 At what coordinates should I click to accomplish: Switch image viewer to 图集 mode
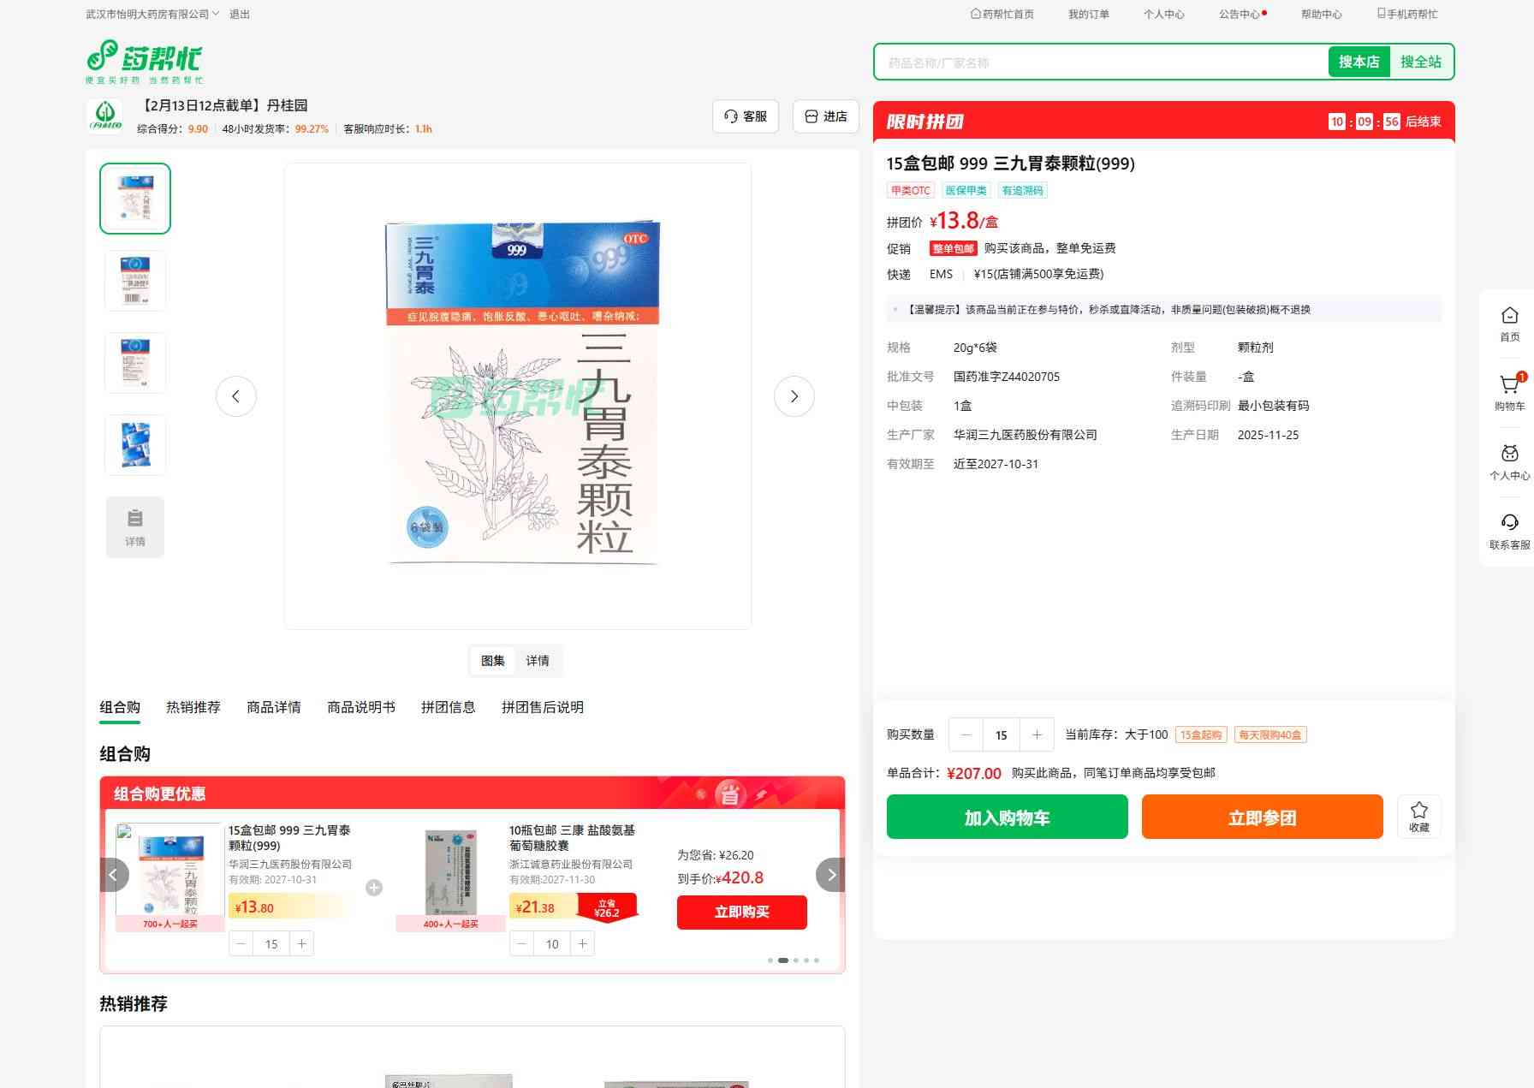[x=493, y=661]
